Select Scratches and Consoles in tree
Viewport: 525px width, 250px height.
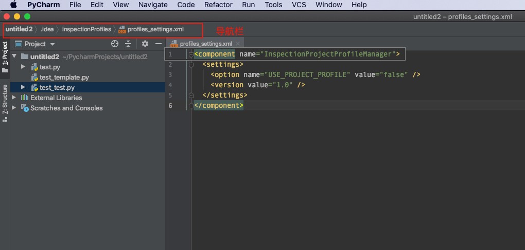[66, 108]
